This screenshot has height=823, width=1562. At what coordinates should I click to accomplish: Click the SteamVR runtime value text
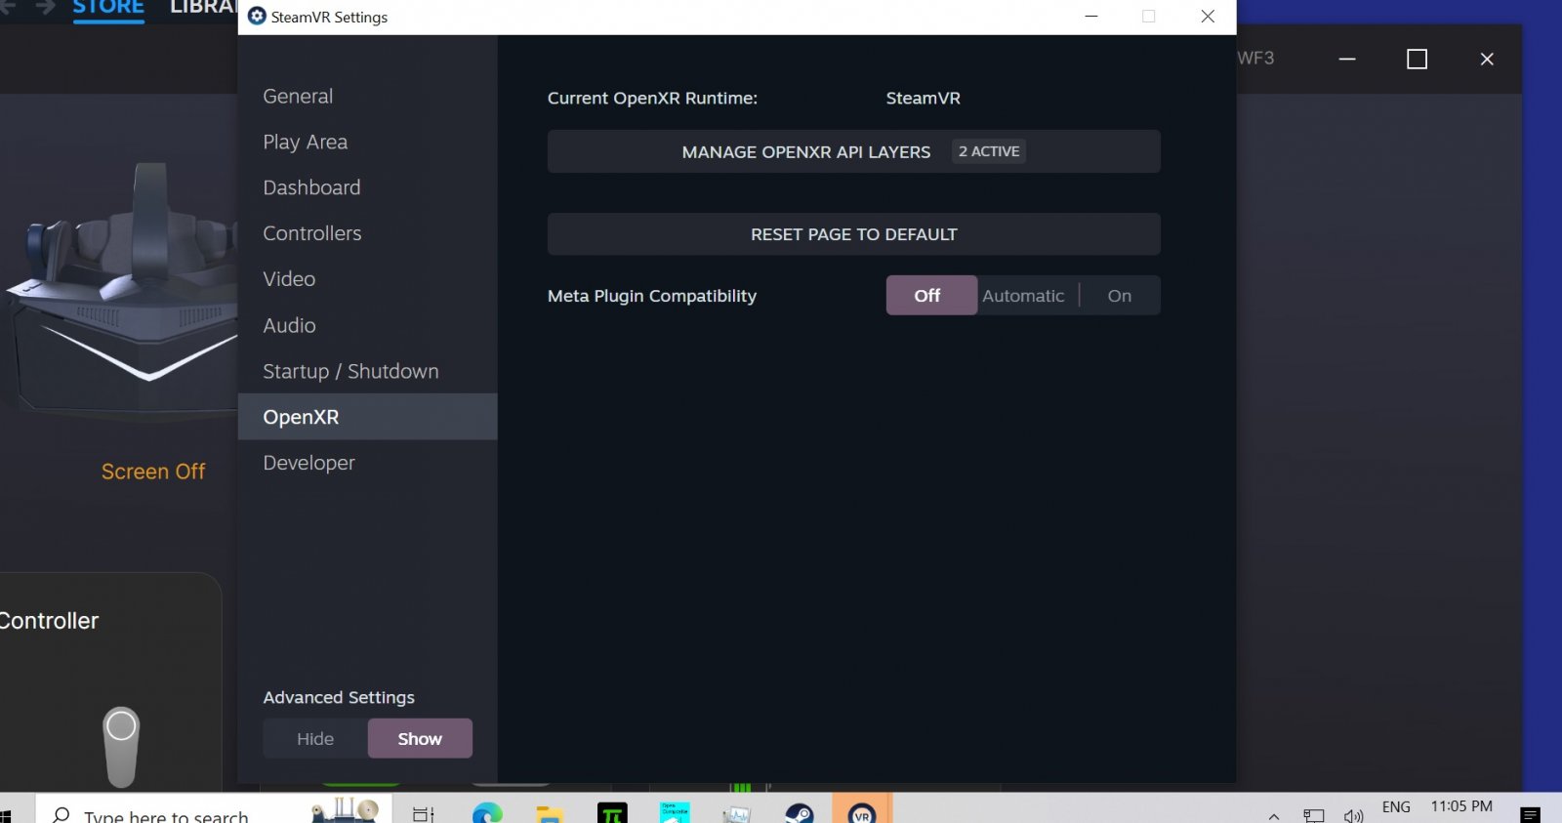click(924, 98)
